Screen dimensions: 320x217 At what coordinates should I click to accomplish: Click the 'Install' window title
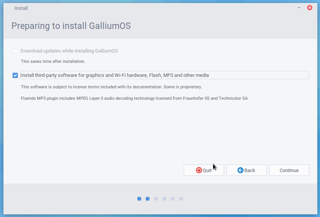coord(21,8)
